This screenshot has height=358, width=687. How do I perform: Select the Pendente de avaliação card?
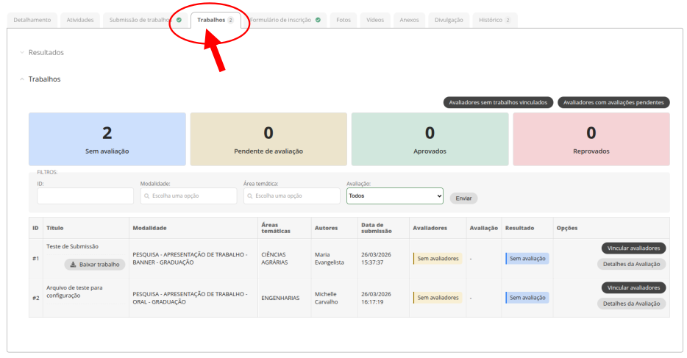[x=268, y=139]
